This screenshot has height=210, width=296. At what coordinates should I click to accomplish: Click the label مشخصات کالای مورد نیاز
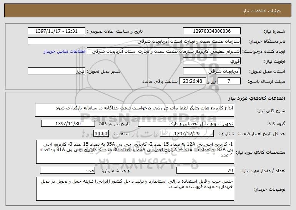261,152
